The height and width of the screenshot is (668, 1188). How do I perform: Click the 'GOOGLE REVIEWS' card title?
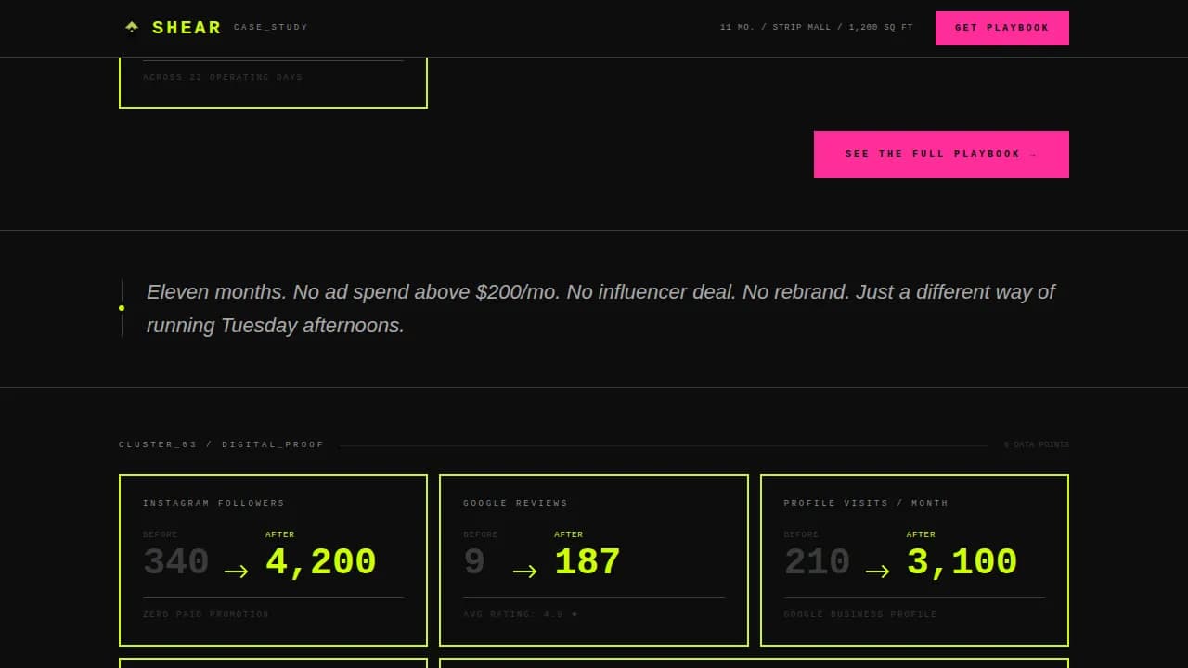point(515,503)
